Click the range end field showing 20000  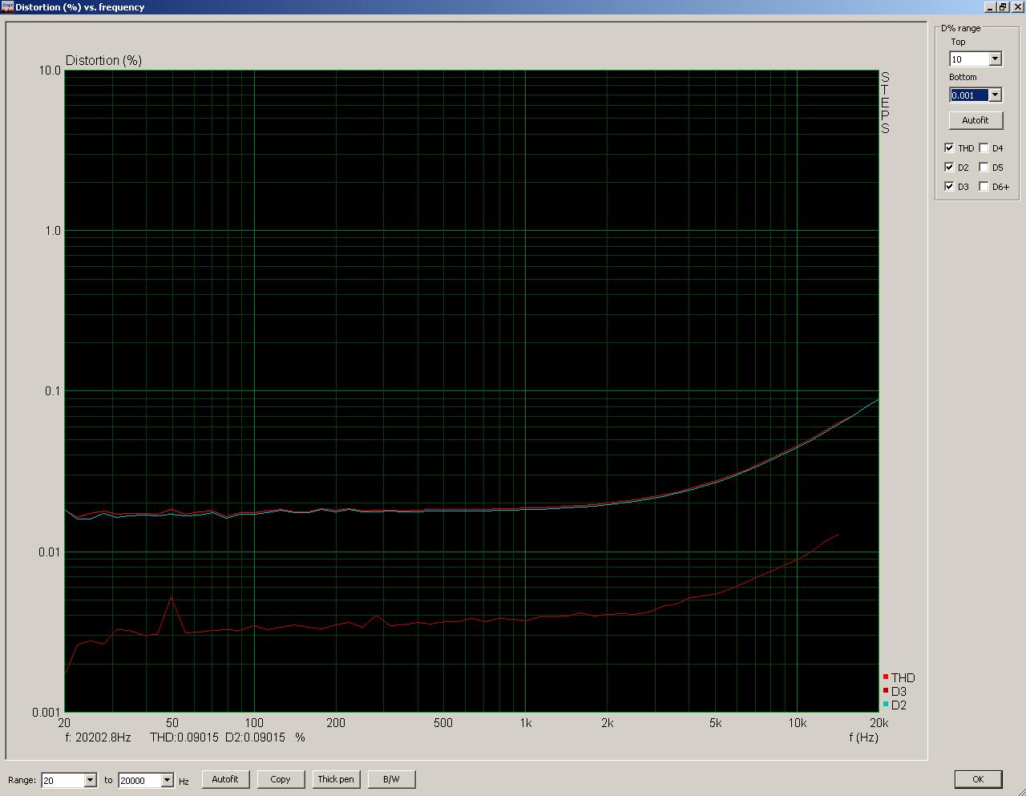(x=139, y=780)
